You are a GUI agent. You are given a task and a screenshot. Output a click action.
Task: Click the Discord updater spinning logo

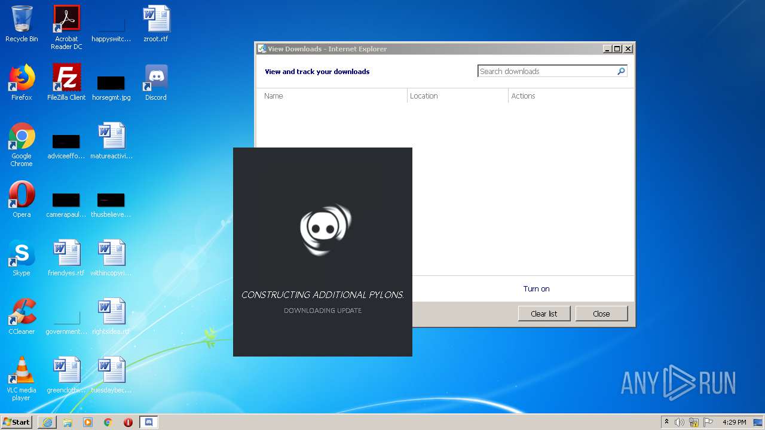tap(325, 229)
